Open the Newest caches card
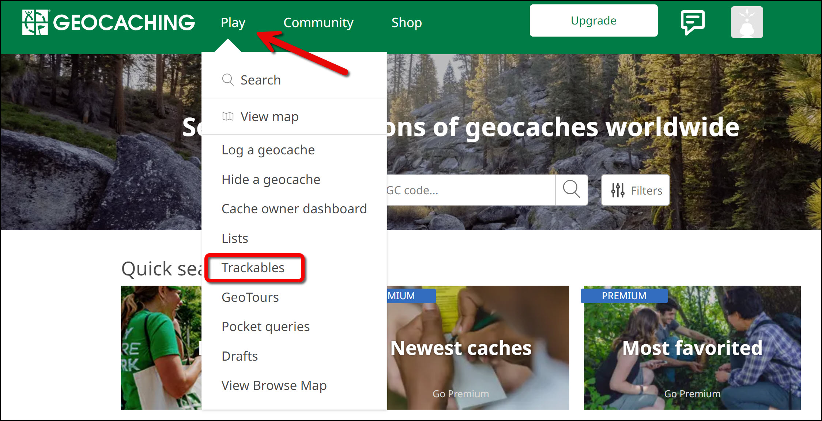Screen dimensions: 822x421 tap(478, 347)
